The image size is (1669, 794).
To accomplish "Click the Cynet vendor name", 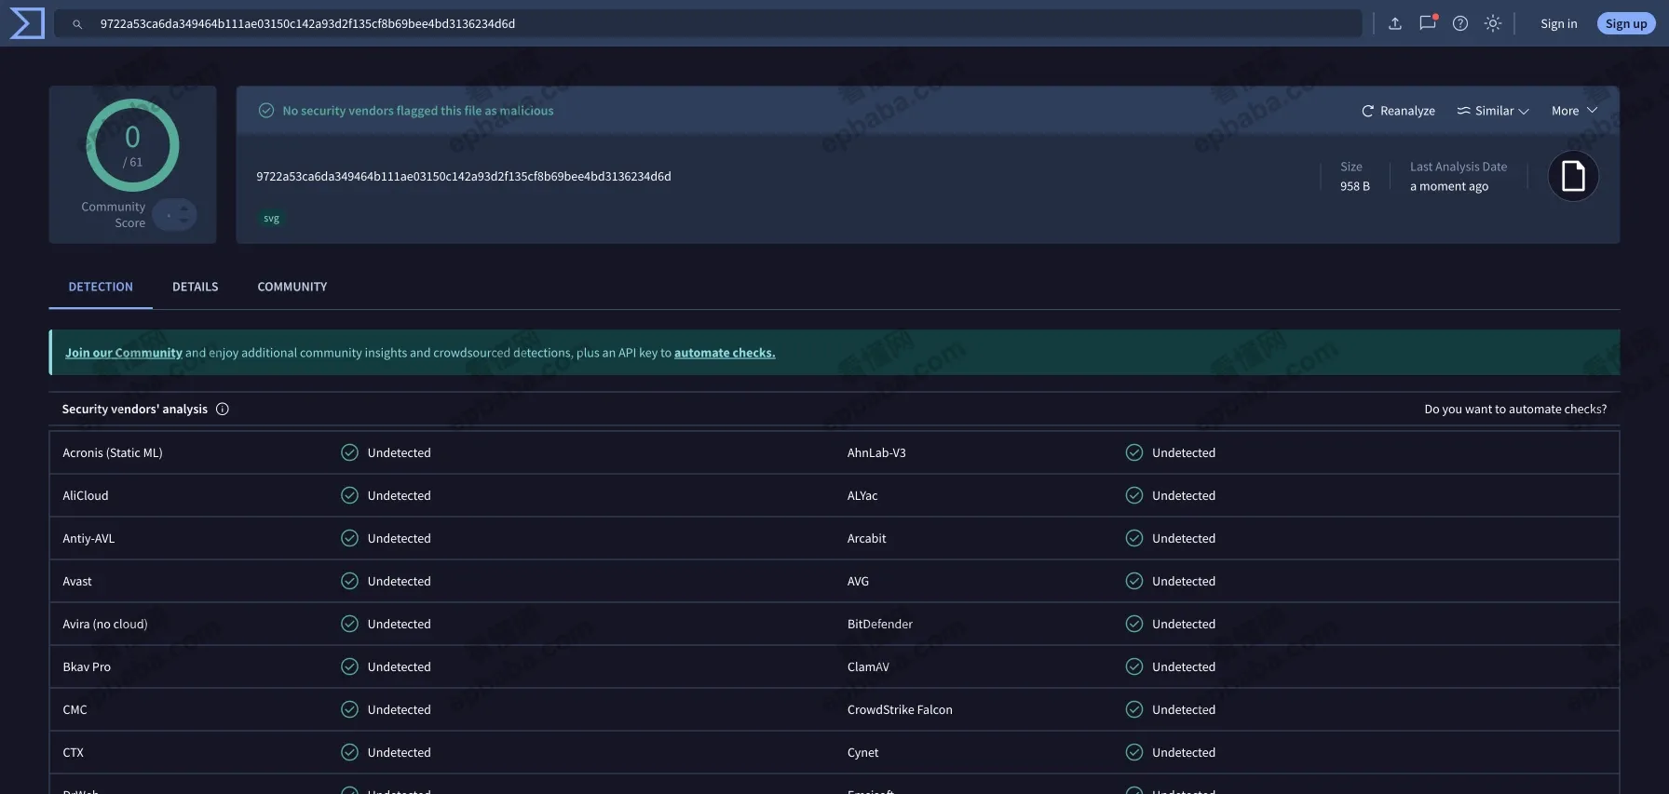I will (x=862, y=752).
